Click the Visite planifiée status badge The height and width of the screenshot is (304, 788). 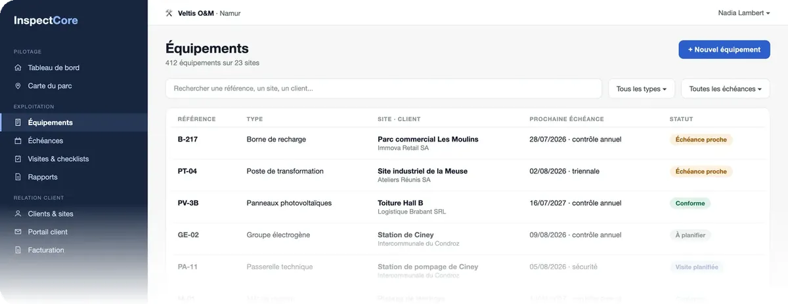point(697,267)
